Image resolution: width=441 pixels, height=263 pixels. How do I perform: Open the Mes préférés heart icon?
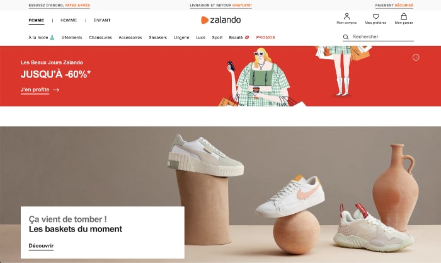click(x=375, y=16)
